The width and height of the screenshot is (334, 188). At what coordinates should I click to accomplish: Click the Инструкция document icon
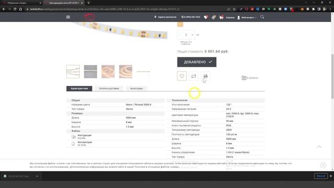coord(74,137)
